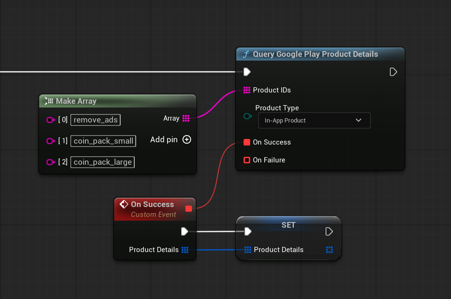Viewport: 451px width, 299px height.
Task: Click the Custom Event red delegate output pin
Action: (x=189, y=208)
